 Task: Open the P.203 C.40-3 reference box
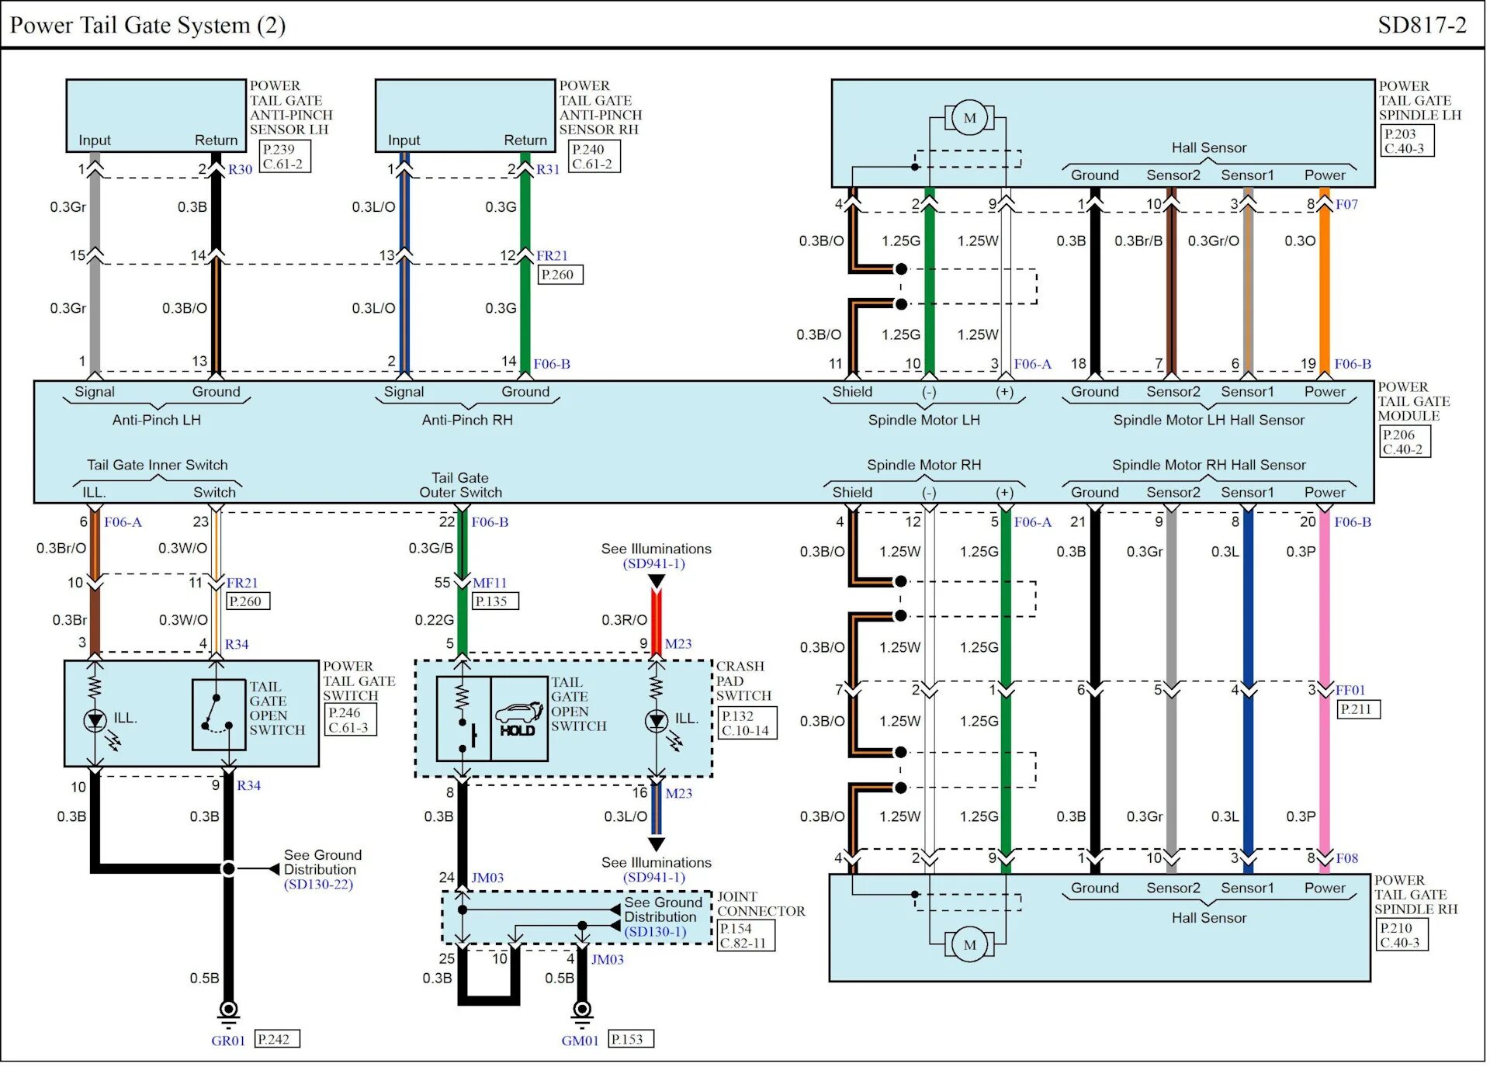tap(1408, 140)
